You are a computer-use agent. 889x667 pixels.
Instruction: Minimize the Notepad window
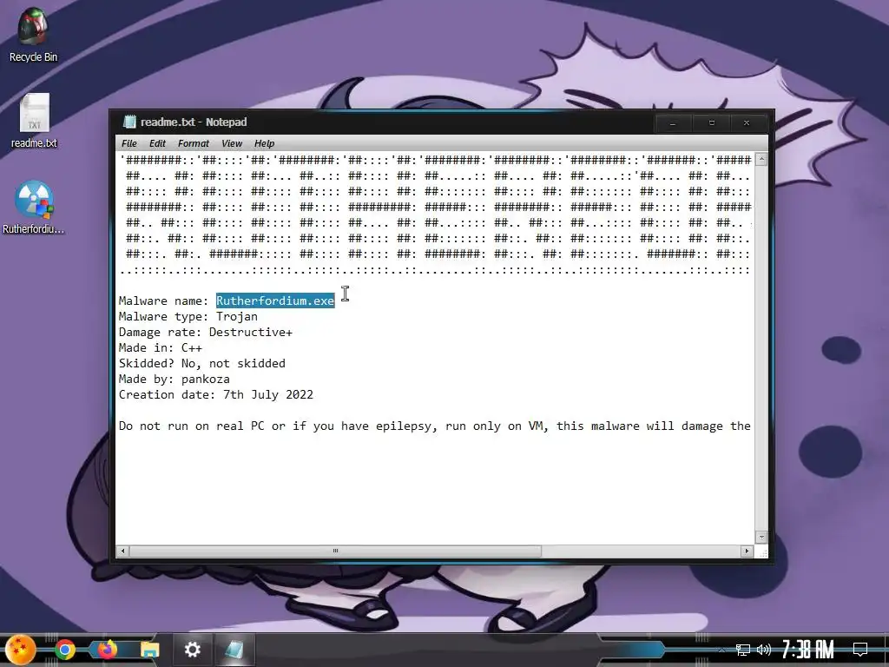click(673, 123)
